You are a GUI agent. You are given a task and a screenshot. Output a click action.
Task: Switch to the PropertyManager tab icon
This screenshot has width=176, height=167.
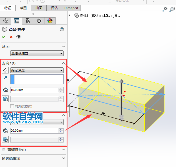point(17,21)
